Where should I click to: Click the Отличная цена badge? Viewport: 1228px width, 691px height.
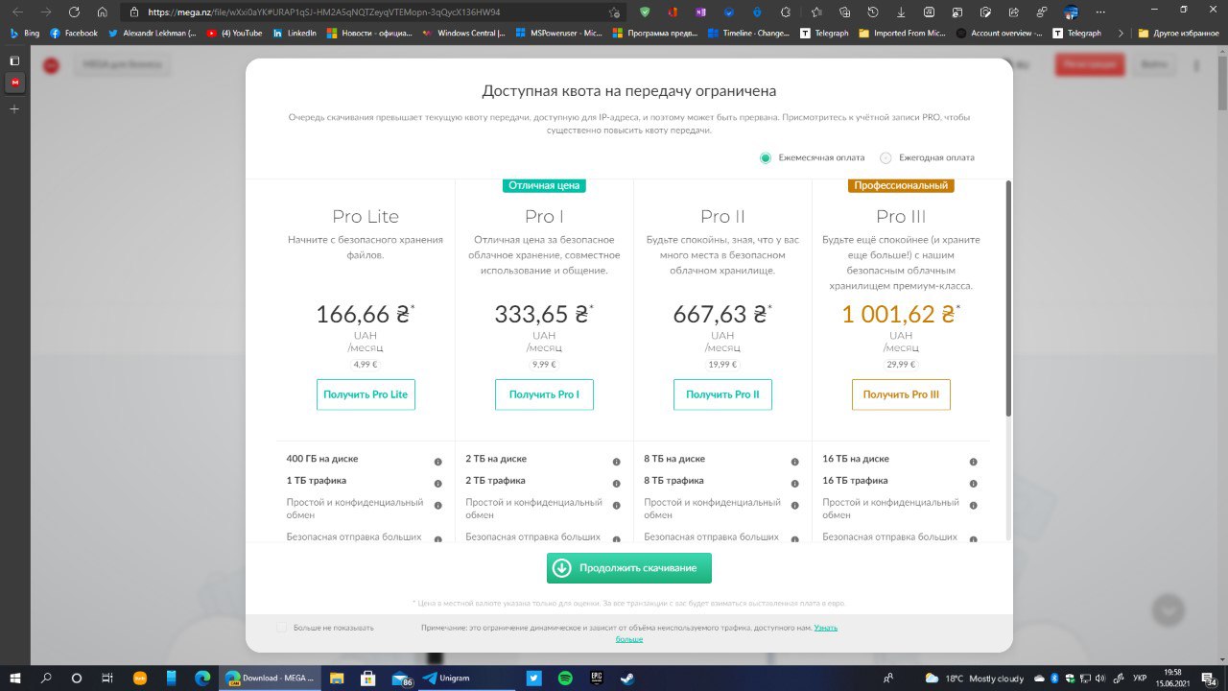[x=544, y=185]
